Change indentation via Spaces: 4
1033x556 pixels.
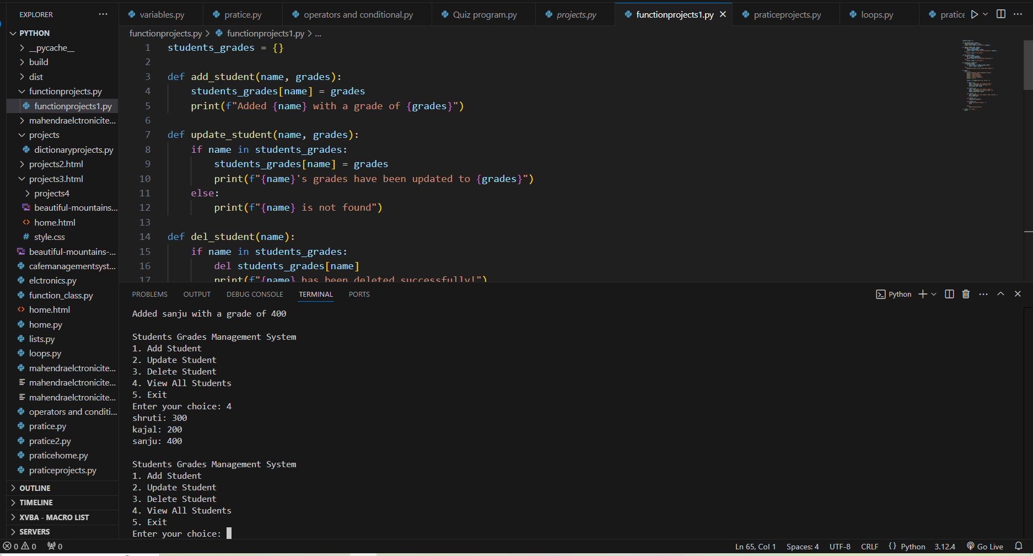coord(803,547)
